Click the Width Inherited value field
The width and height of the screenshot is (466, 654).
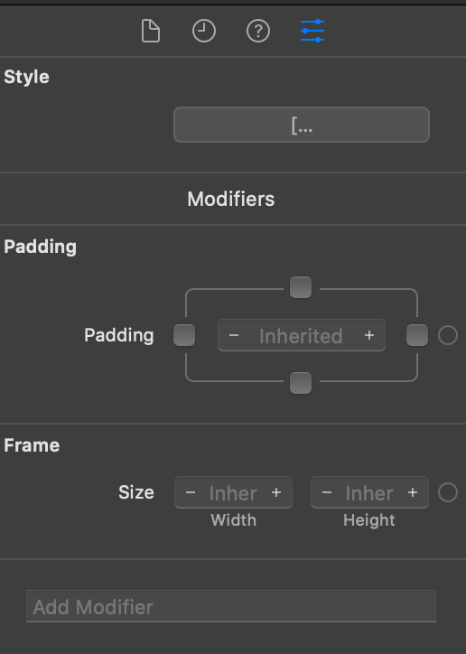233,492
